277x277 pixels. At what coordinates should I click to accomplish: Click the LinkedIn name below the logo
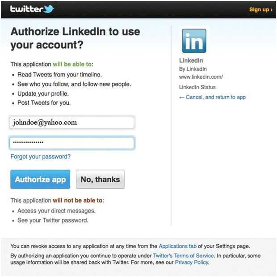click(x=191, y=60)
